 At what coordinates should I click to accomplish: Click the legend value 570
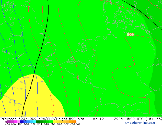[x=60, y=124]
